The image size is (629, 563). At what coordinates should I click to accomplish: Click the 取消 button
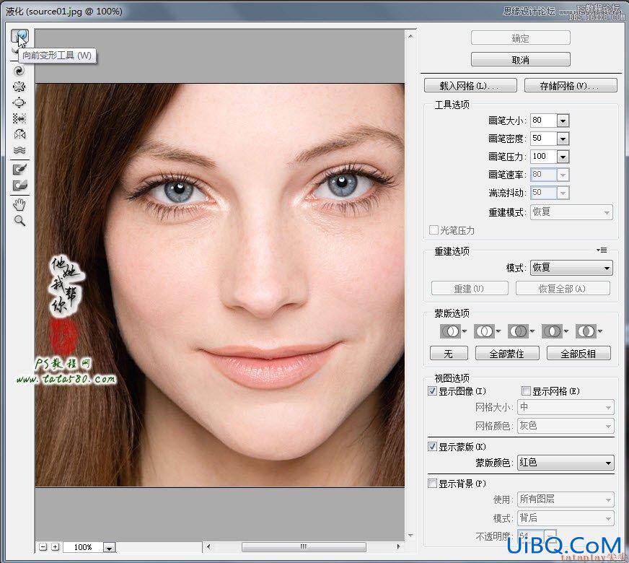[x=520, y=60]
